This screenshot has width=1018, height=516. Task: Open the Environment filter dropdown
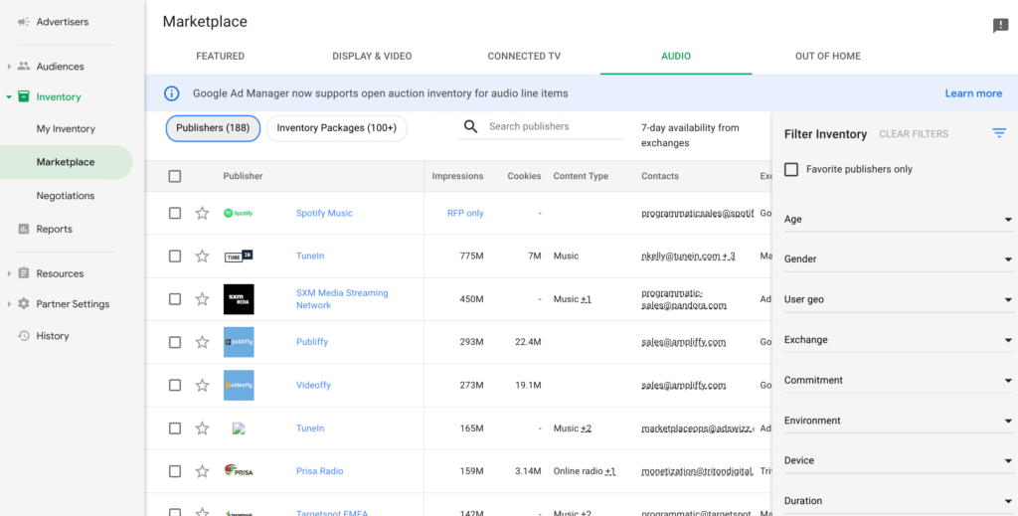899,421
